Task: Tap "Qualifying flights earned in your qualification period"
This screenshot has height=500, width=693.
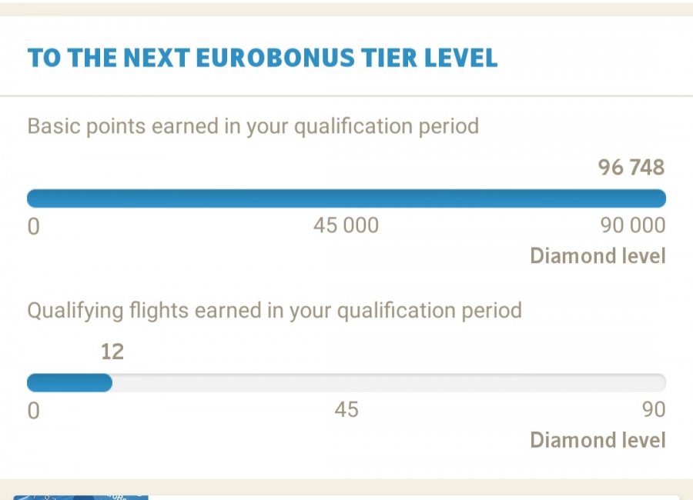Action: (274, 311)
